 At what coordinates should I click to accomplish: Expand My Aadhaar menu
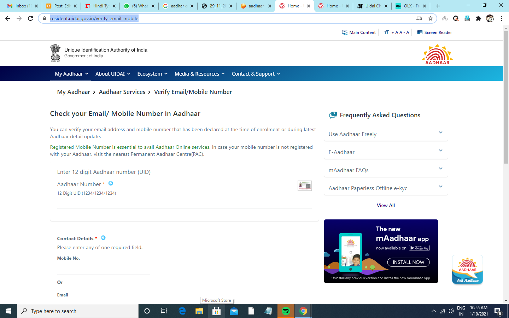[71, 74]
